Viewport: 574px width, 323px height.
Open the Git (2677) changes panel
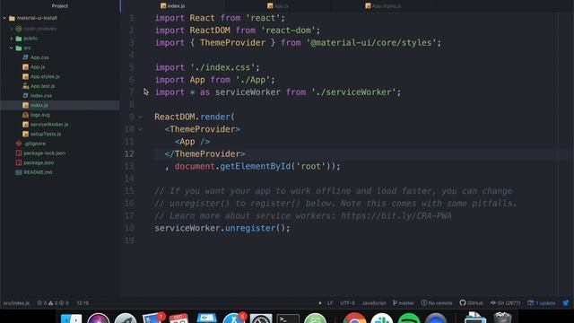point(505,303)
